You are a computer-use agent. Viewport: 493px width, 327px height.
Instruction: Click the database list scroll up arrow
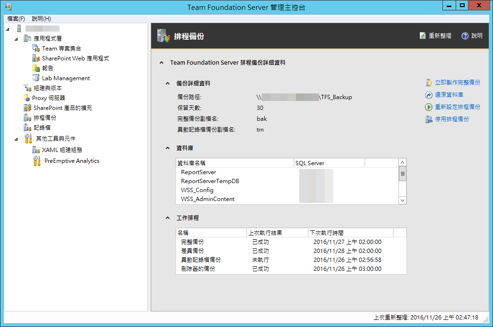point(402,162)
